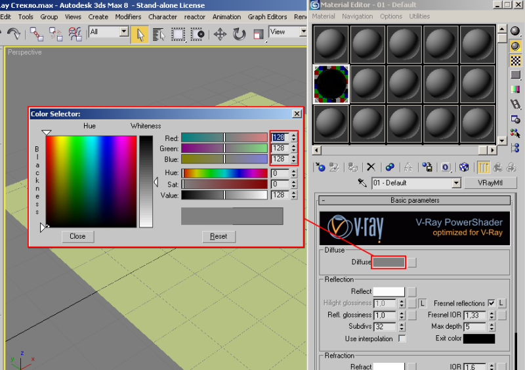
Task: Toggle the Backlight icon in Material Editor
Action: click(515, 46)
